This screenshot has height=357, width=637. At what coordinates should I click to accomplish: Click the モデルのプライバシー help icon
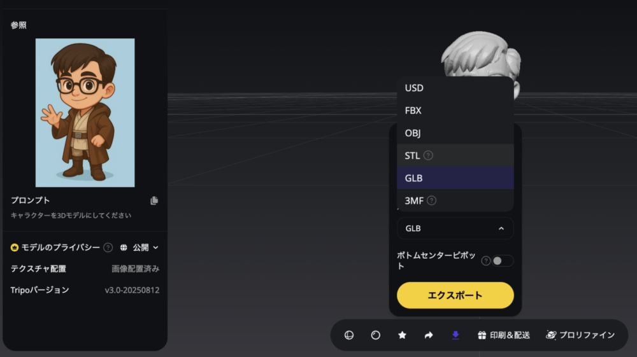[x=108, y=248]
